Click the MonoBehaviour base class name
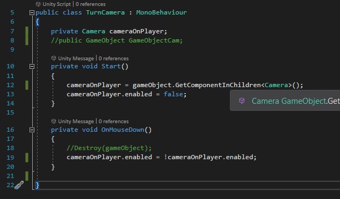 point(161,12)
